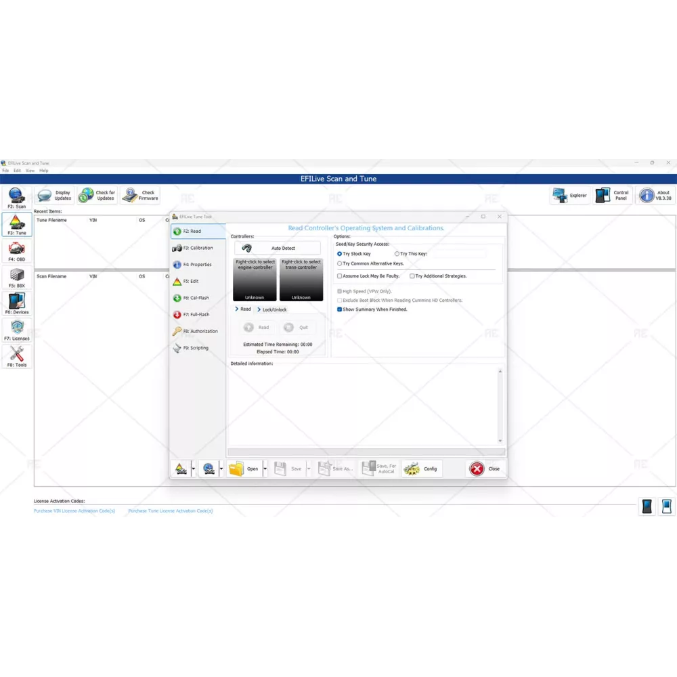Follow Purchase VIN License Activation Code link
This screenshot has width=677, height=677.
pyautogui.click(x=74, y=511)
